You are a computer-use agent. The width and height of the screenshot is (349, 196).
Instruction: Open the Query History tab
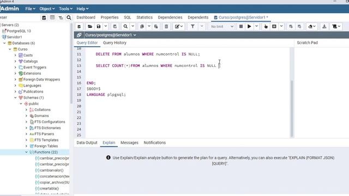click(115, 42)
